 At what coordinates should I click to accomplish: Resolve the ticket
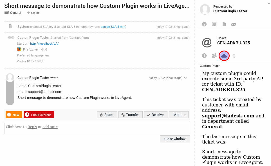coord(156,115)
